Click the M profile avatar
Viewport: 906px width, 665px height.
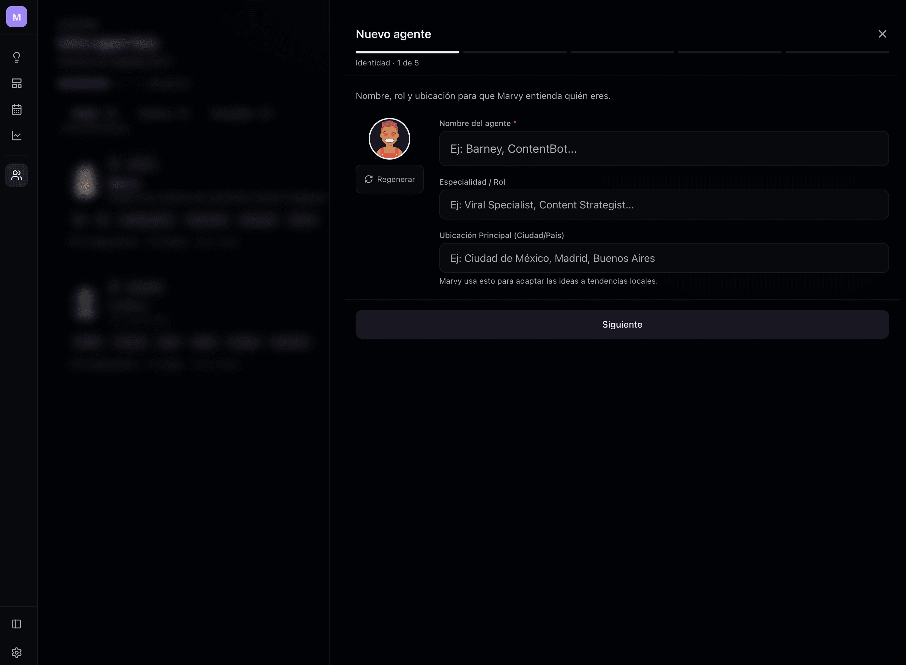pos(16,17)
